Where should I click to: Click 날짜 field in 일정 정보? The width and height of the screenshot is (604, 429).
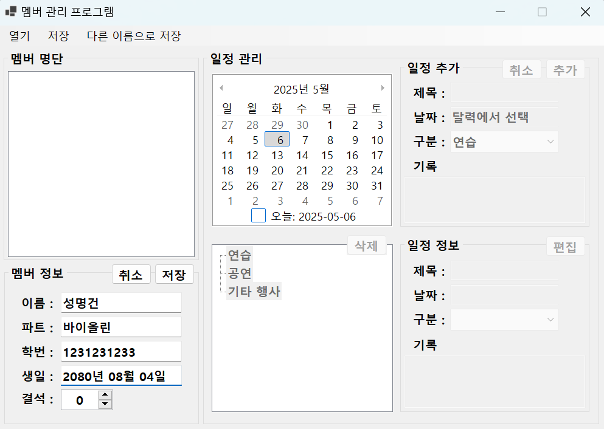pyautogui.click(x=504, y=295)
